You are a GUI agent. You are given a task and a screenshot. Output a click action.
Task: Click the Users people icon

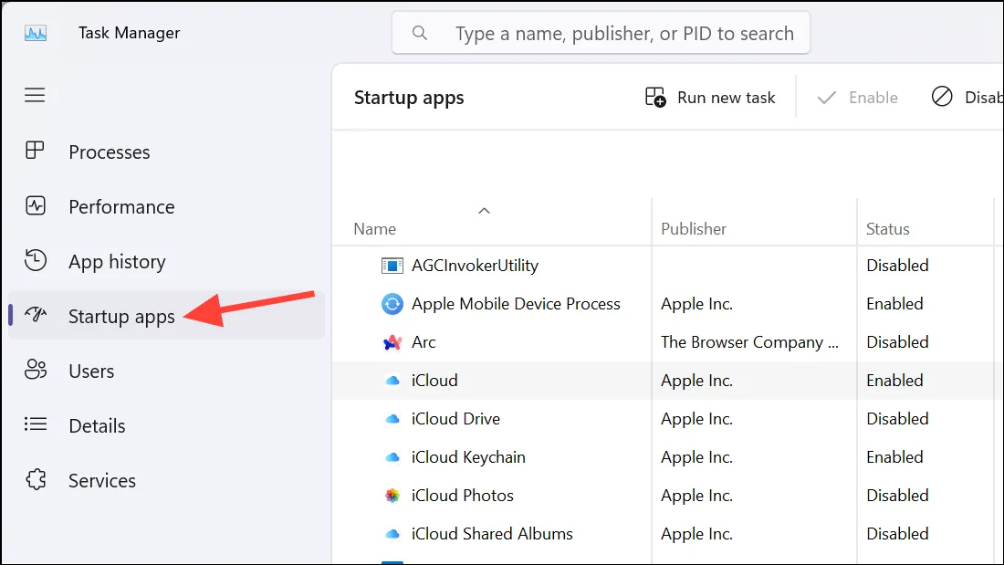36,370
